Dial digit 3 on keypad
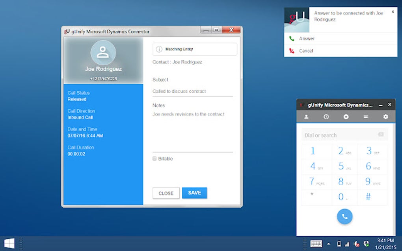402x251 pixels. tap(372, 151)
